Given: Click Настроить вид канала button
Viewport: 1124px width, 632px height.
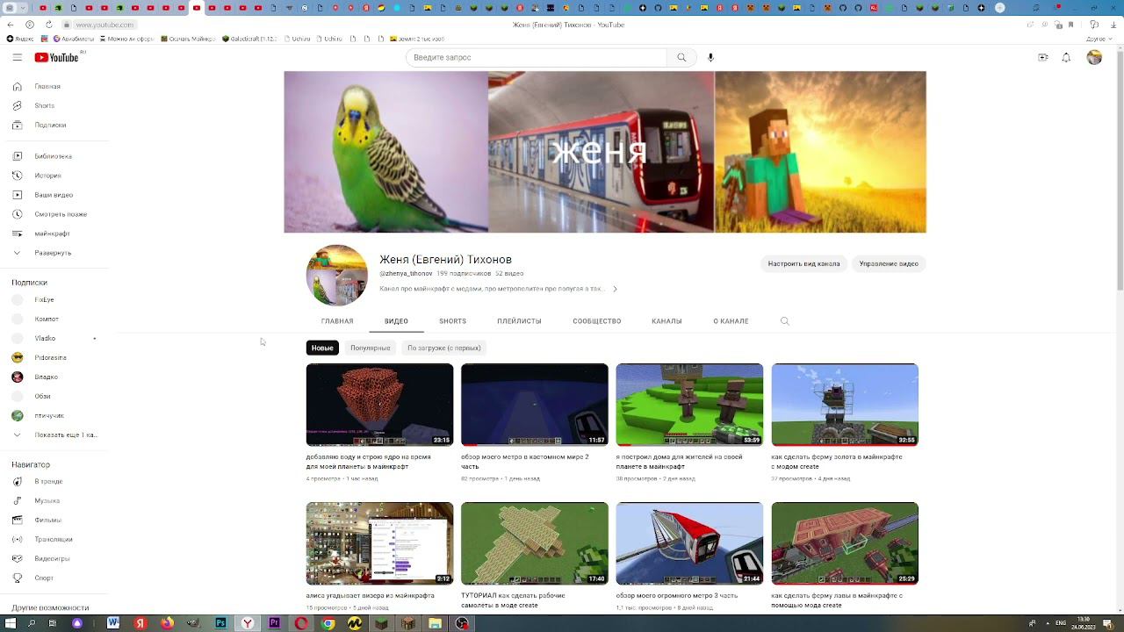Looking at the screenshot, I should (x=803, y=263).
